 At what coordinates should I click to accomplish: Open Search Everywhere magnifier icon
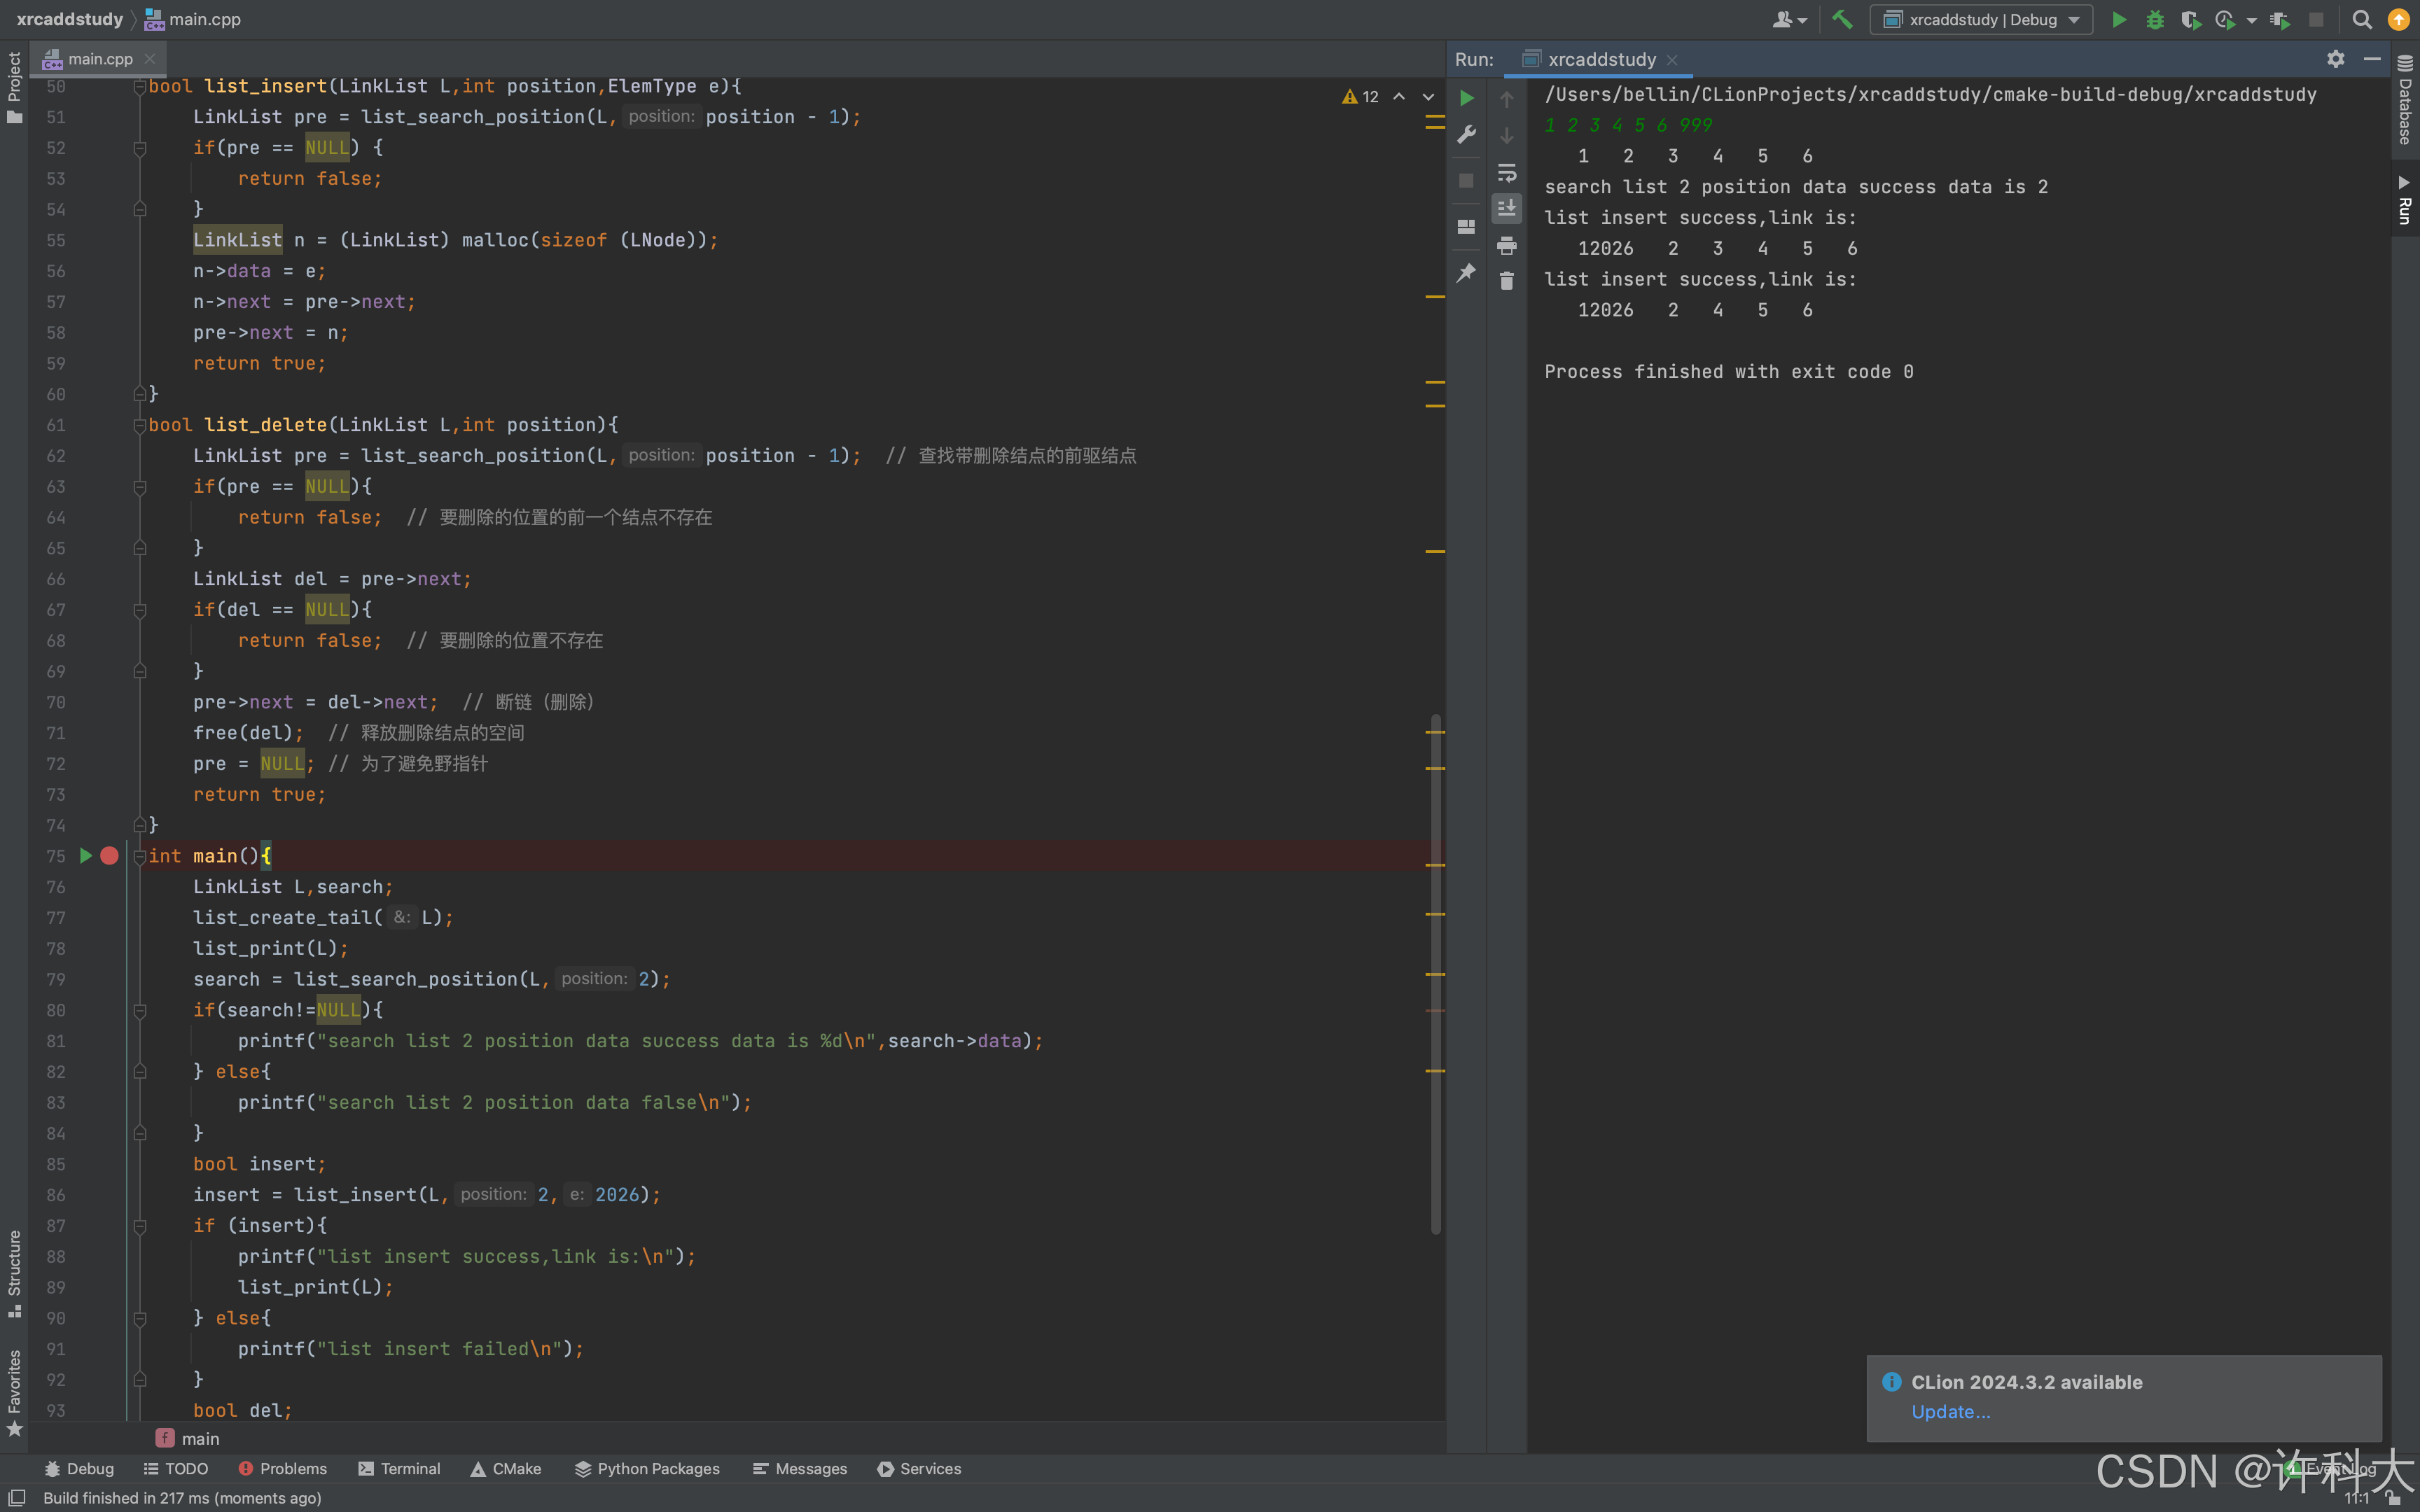point(2362,19)
